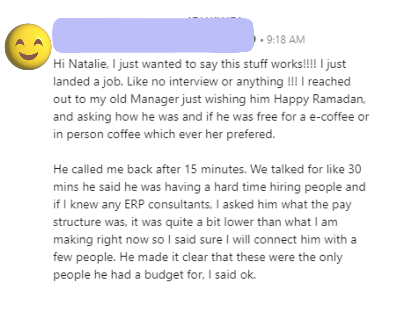
Task: Click the greeting 'Hi Natalie'
Action: 77,64
